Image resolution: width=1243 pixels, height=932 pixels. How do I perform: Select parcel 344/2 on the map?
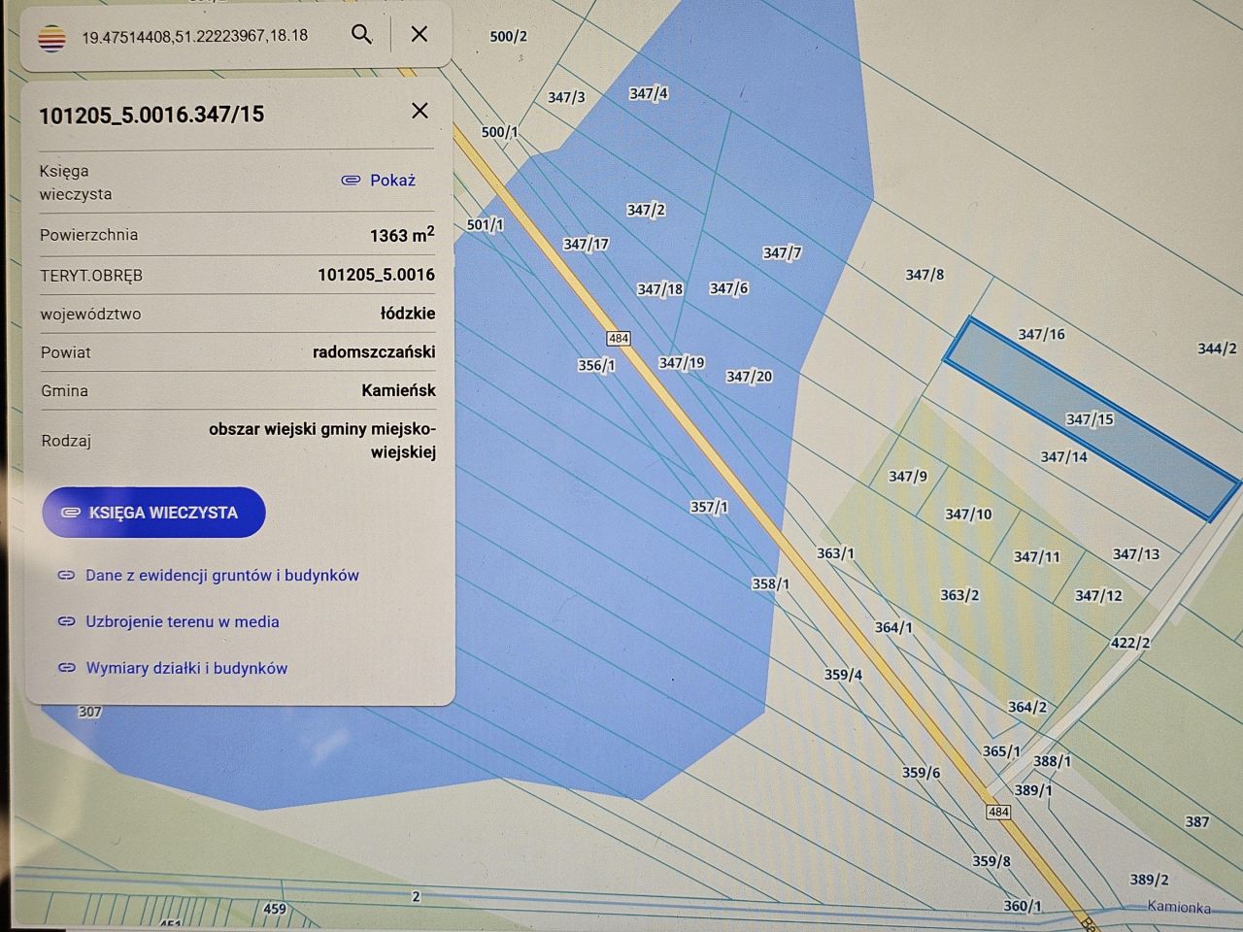[x=1217, y=349]
